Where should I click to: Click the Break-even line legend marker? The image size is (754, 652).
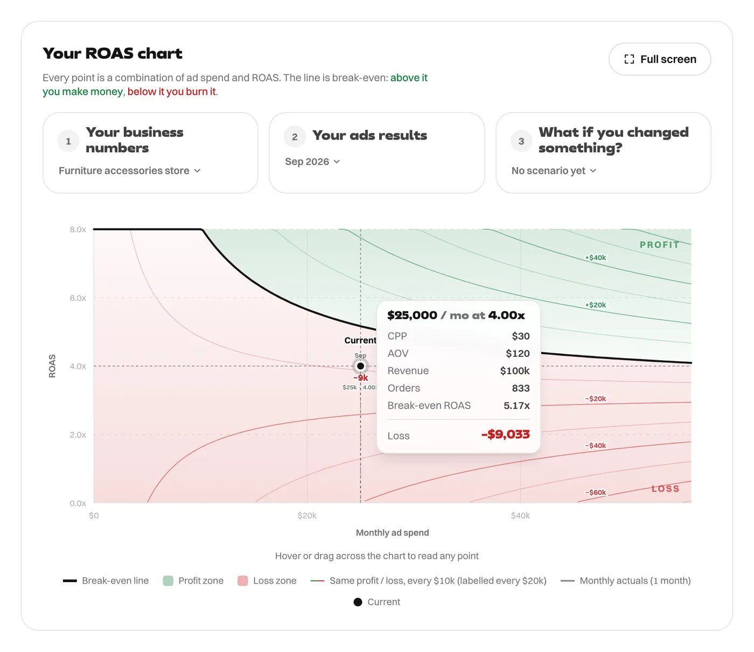pos(70,581)
